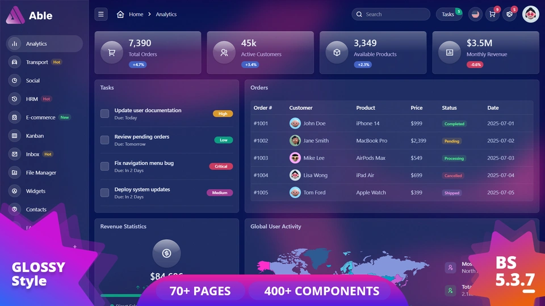
Task: Click the +4.7% Total Orders badge
Action: pos(137,65)
